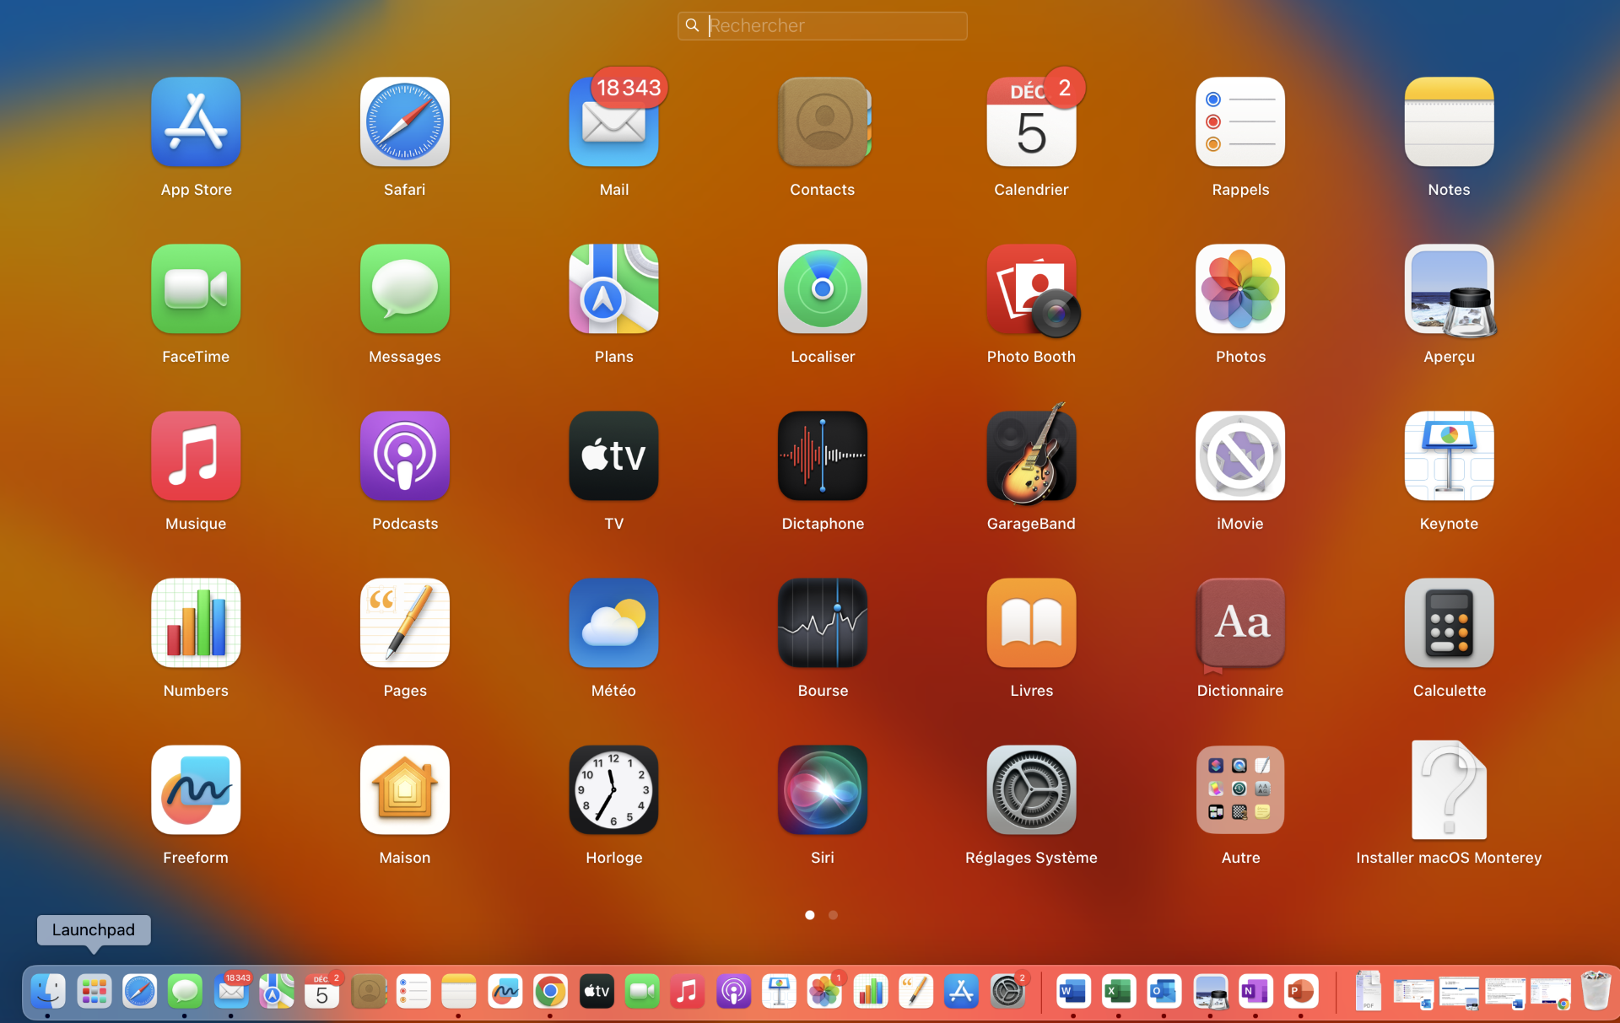Open the Siri app icon

[x=822, y=790]
